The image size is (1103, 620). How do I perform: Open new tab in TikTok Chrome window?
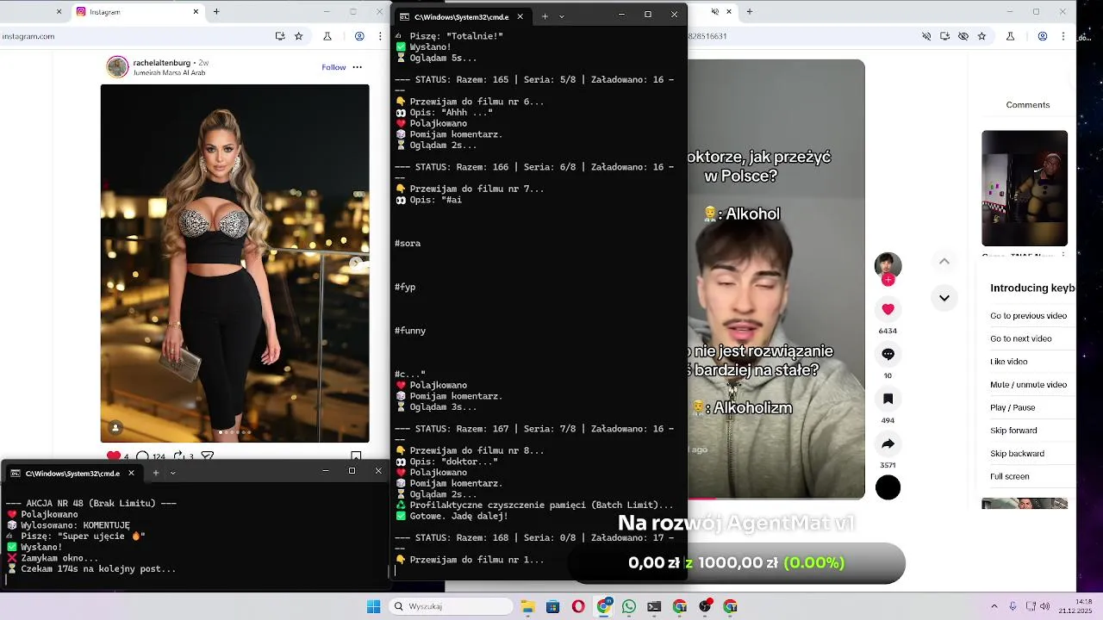coord(749,11)
